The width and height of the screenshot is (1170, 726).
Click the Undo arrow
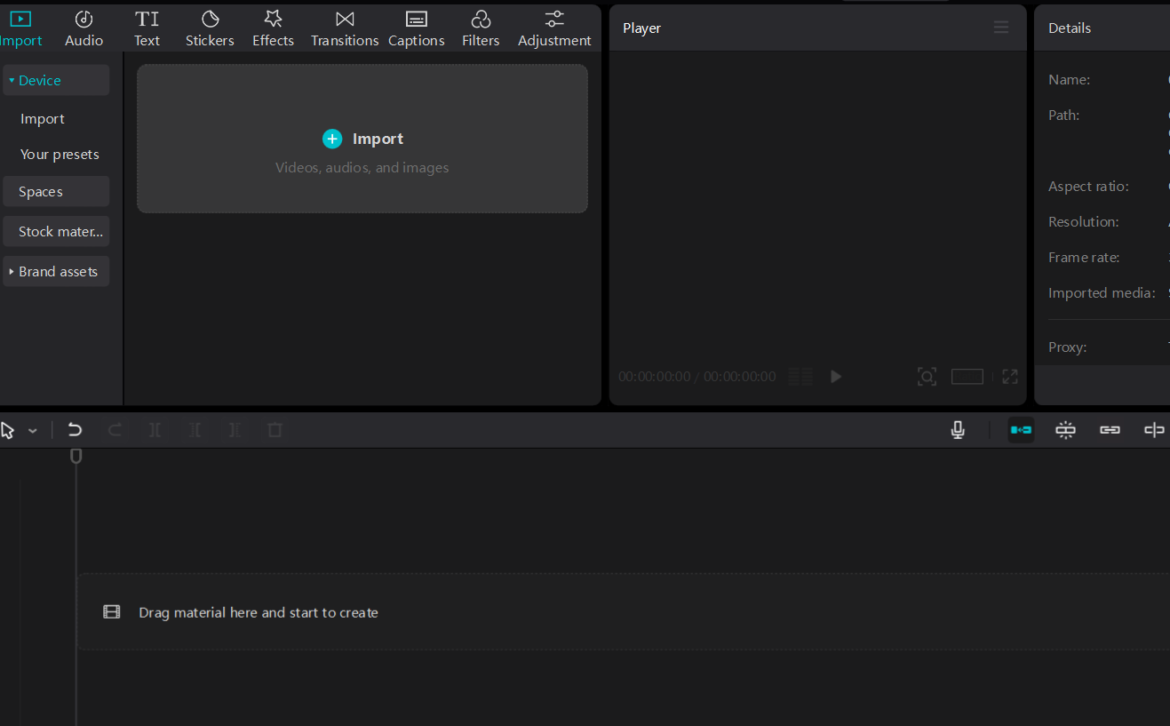click(76, 430)
